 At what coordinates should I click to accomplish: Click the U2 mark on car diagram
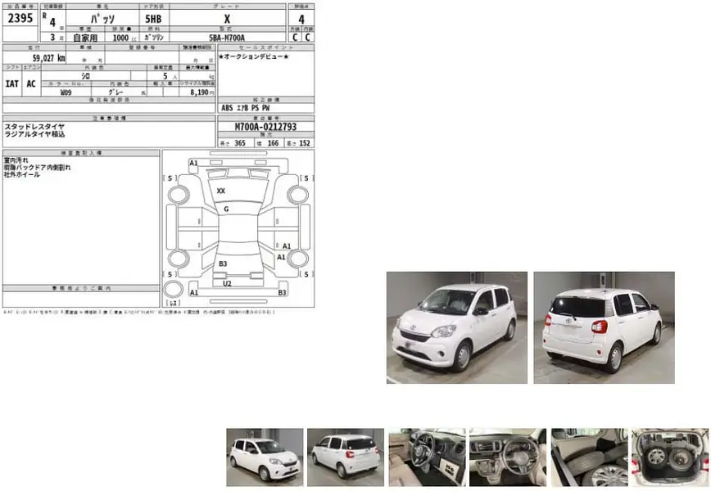click(227, 283)
